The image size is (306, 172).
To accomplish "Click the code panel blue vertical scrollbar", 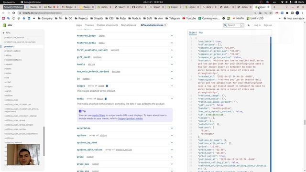I will (271, 104).
